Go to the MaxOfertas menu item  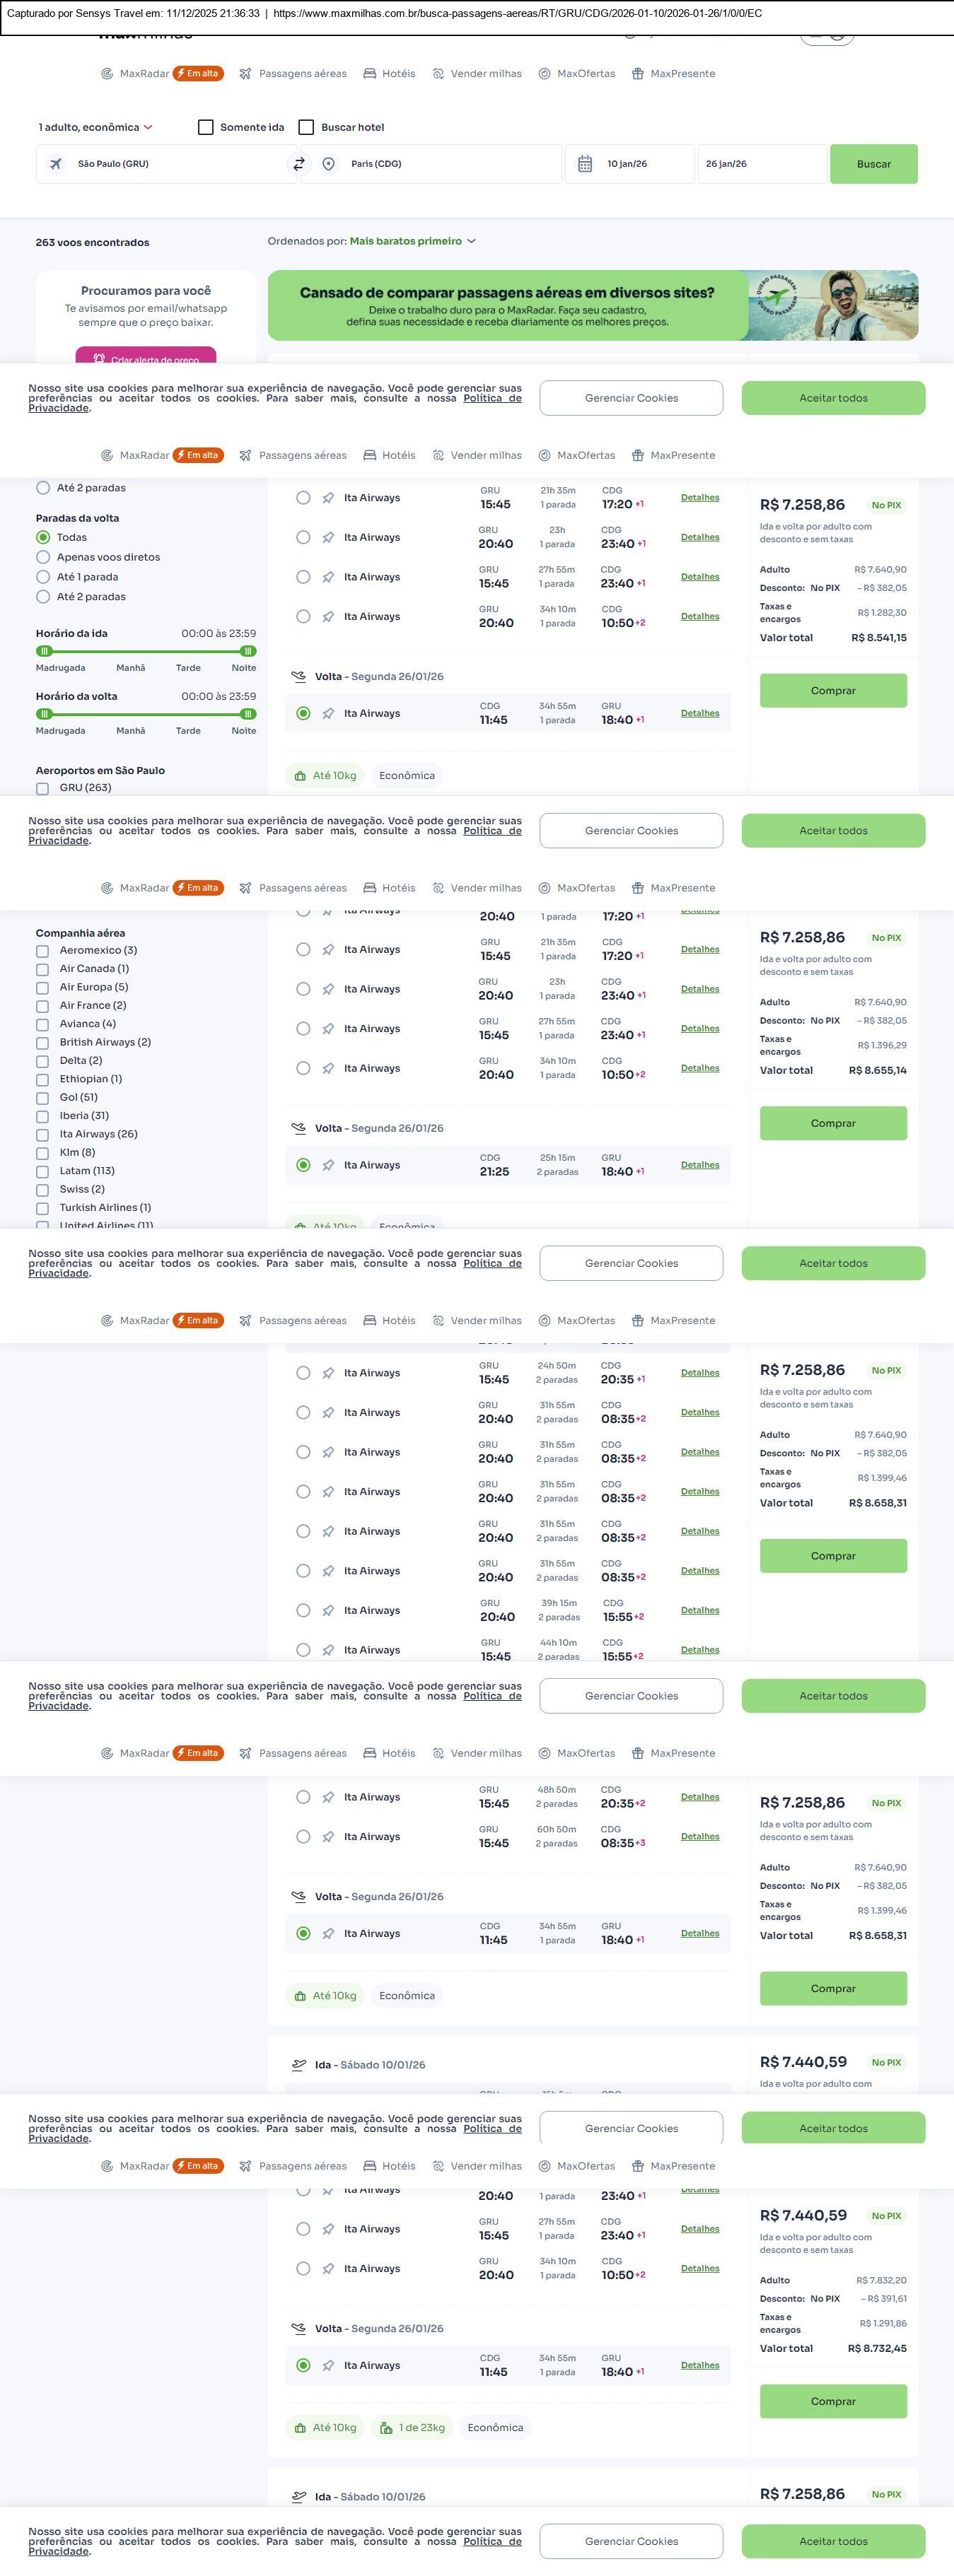pos(577,74)
